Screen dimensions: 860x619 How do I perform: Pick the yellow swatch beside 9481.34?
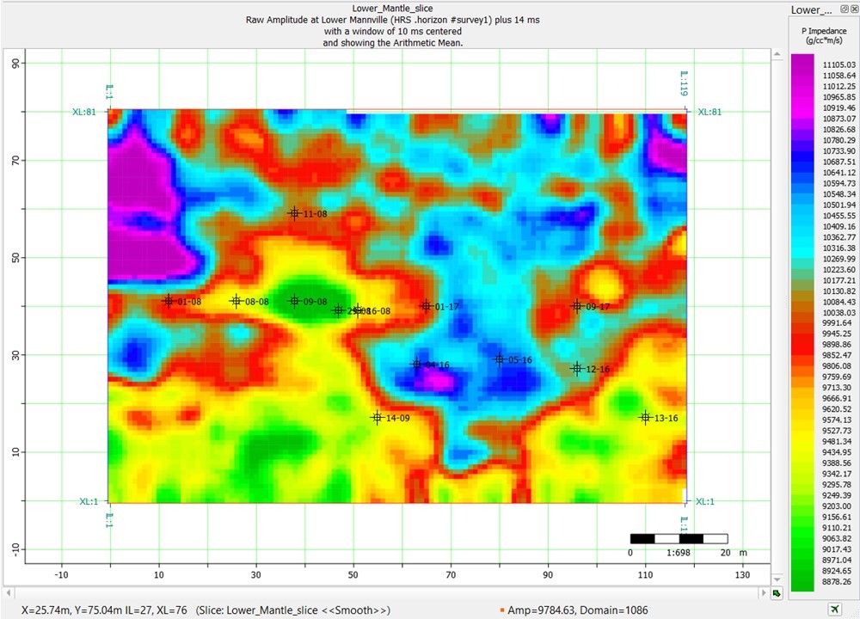point(802,441)
